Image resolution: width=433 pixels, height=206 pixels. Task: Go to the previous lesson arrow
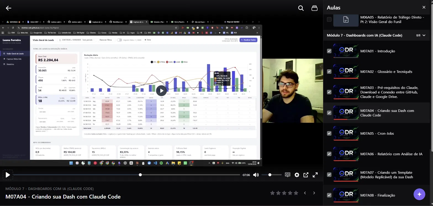(x=305, y=193)
